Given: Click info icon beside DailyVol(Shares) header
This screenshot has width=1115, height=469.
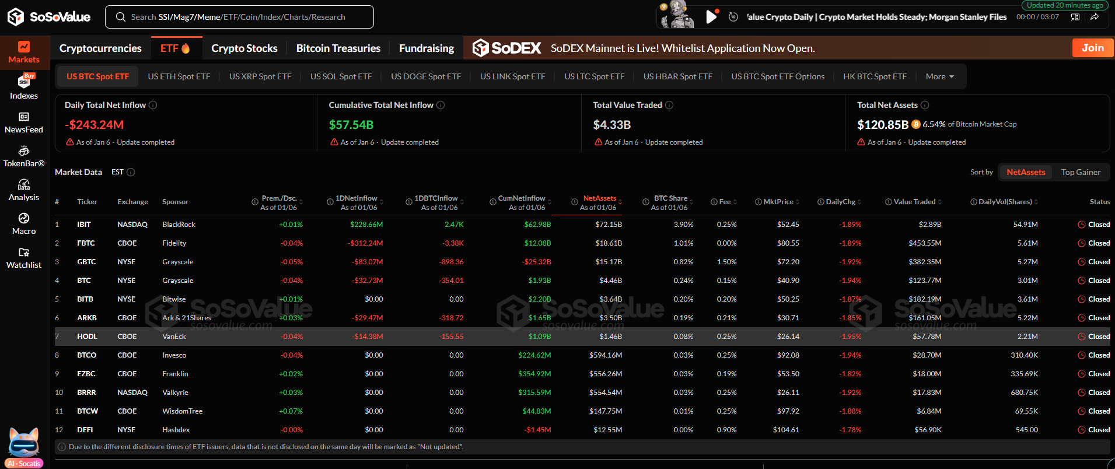Looking at the screenshot, I should 974,202.
